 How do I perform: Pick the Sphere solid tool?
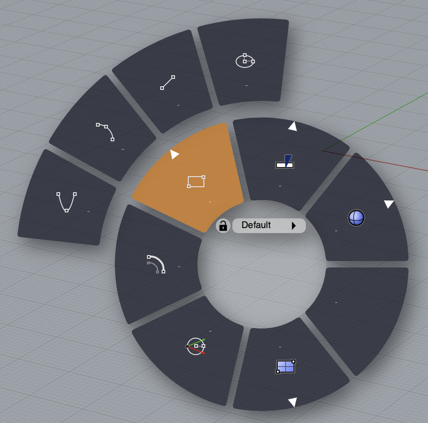[356, 218]
